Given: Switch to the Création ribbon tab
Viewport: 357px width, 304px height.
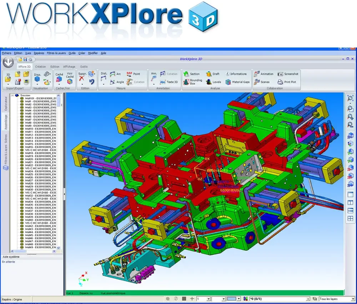Looking at the screenshot, I should [x=40, y=66].
